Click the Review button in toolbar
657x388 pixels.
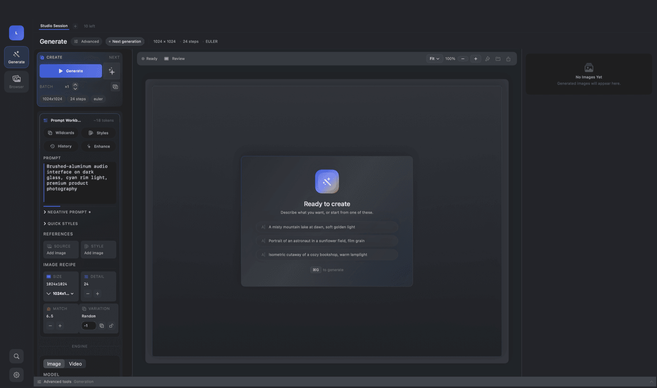click(x=175, y=59)
